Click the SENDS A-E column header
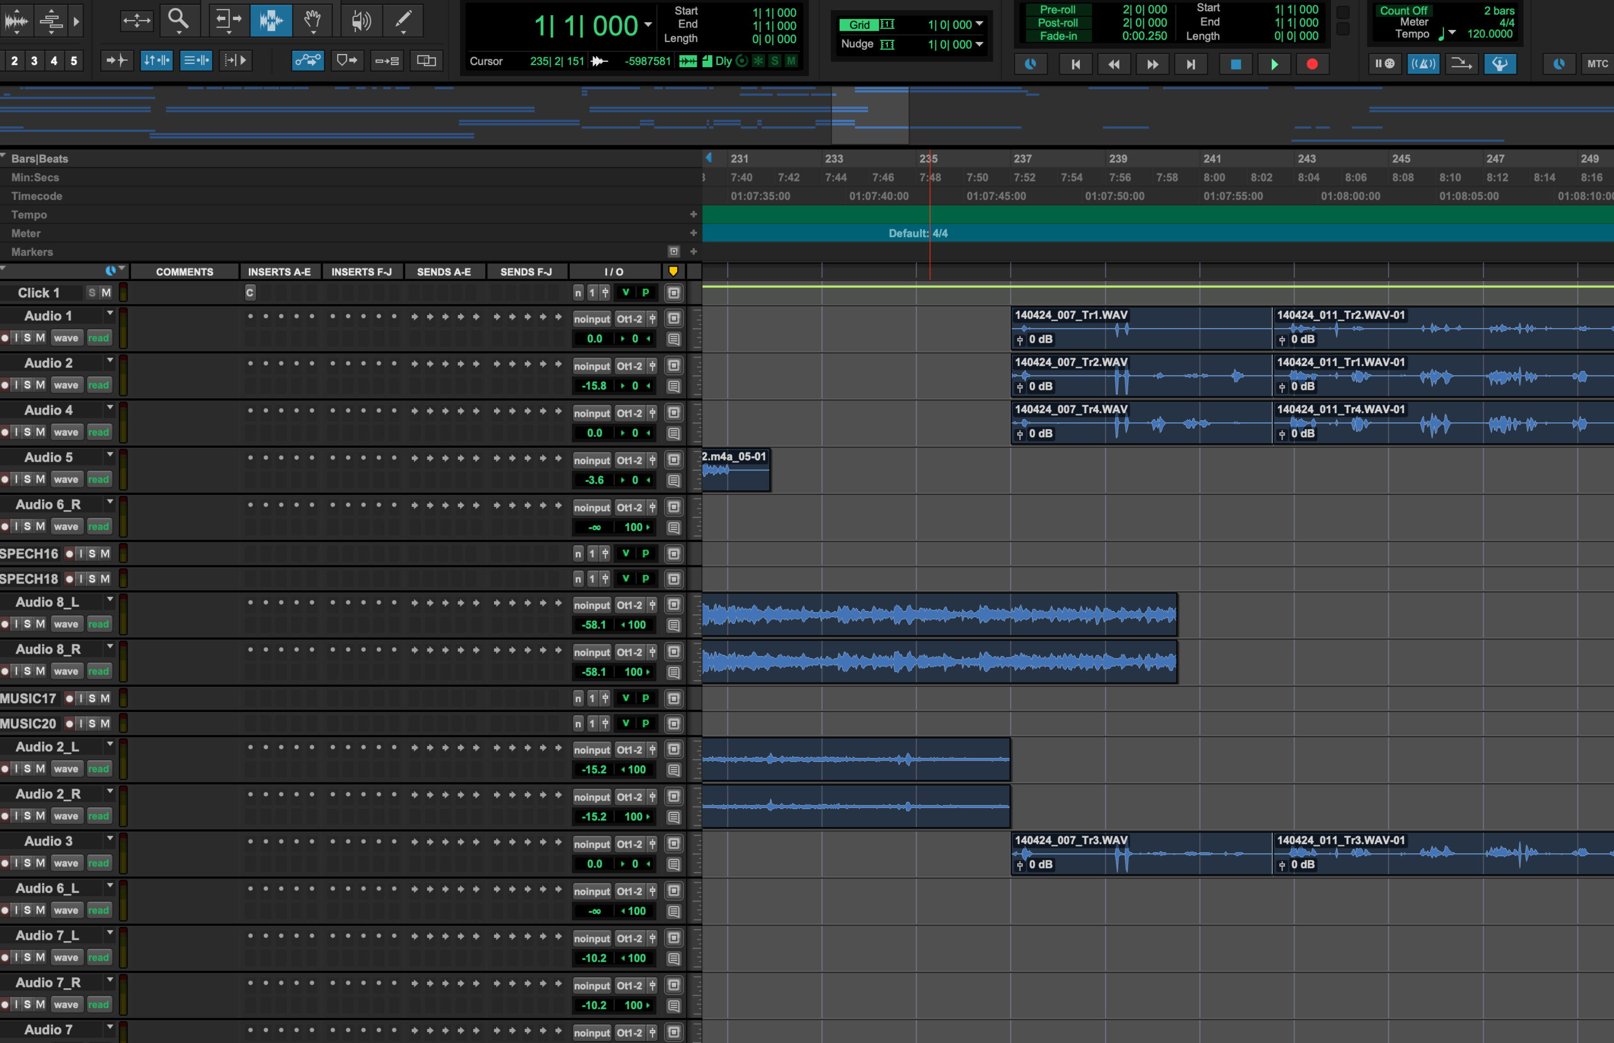Viewport: 1614px width, 1043px height. point(444,271)
